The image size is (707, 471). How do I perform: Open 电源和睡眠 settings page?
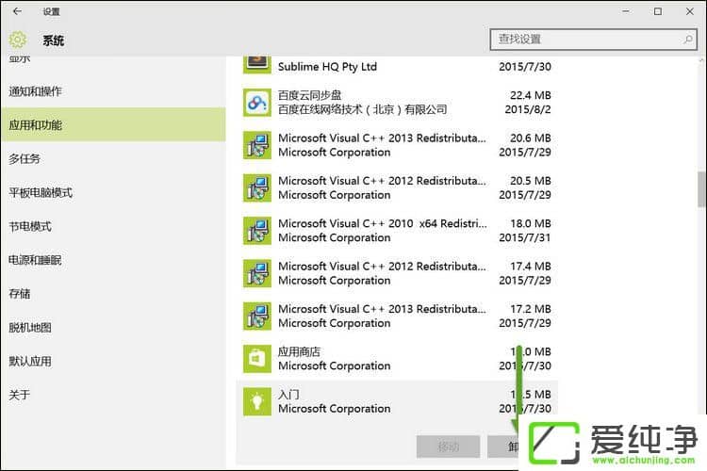click(113, 260)
